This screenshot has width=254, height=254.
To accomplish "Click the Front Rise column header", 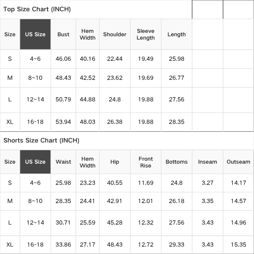I will (x=146, y=162).
